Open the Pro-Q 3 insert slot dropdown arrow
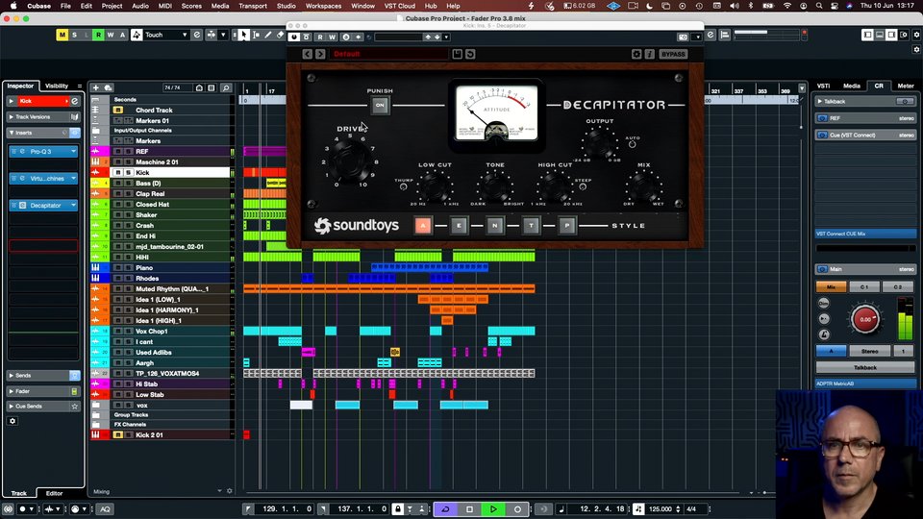This screenshot has width=923, height=519. point(74,152)
